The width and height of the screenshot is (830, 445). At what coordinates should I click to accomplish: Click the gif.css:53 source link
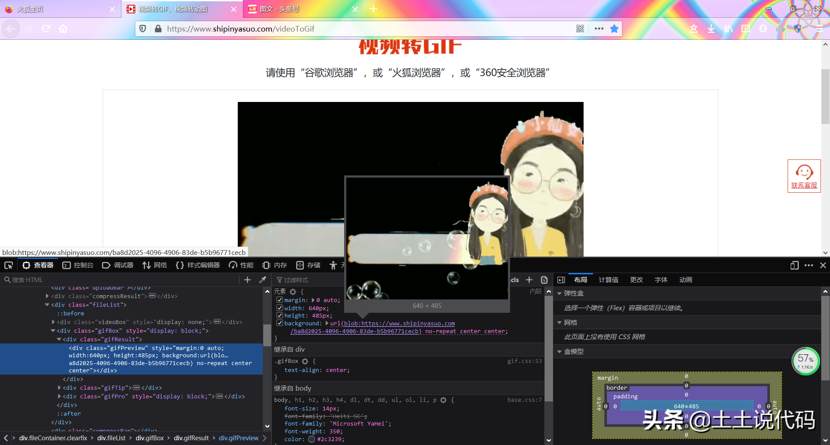[524, 361]
